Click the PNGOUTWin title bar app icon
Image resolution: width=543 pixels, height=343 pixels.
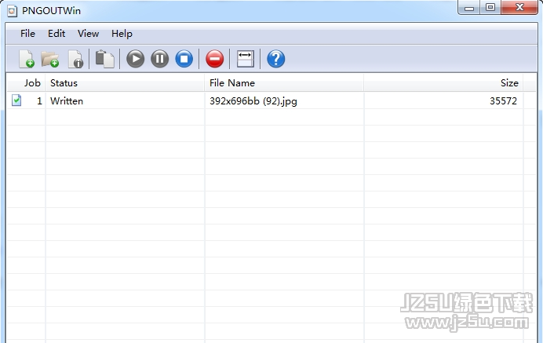pyautogui.click(x=13, y=11)
